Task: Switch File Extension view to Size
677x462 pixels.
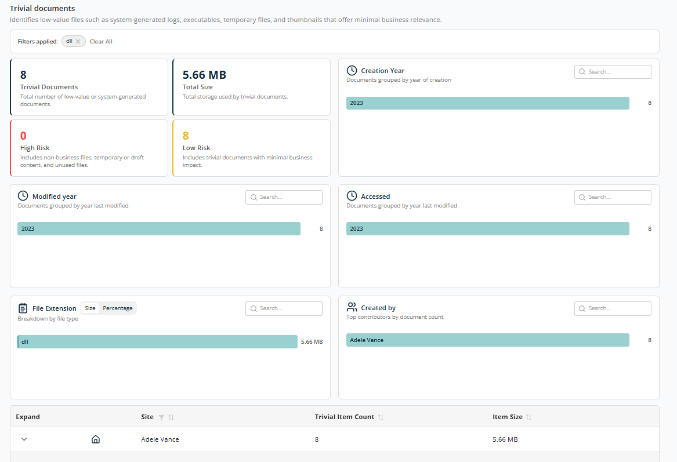Action: click(x=90, y=308)
